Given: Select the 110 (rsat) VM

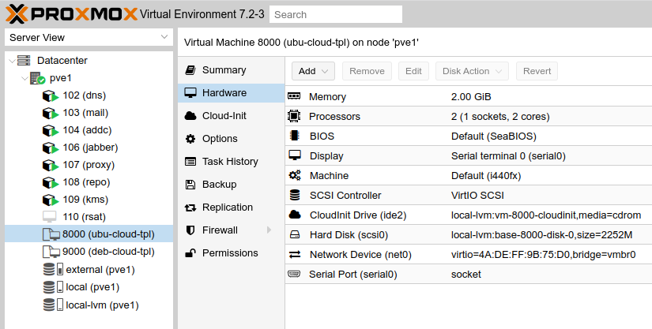Looking at the screenshot, I should pos(89,216).
